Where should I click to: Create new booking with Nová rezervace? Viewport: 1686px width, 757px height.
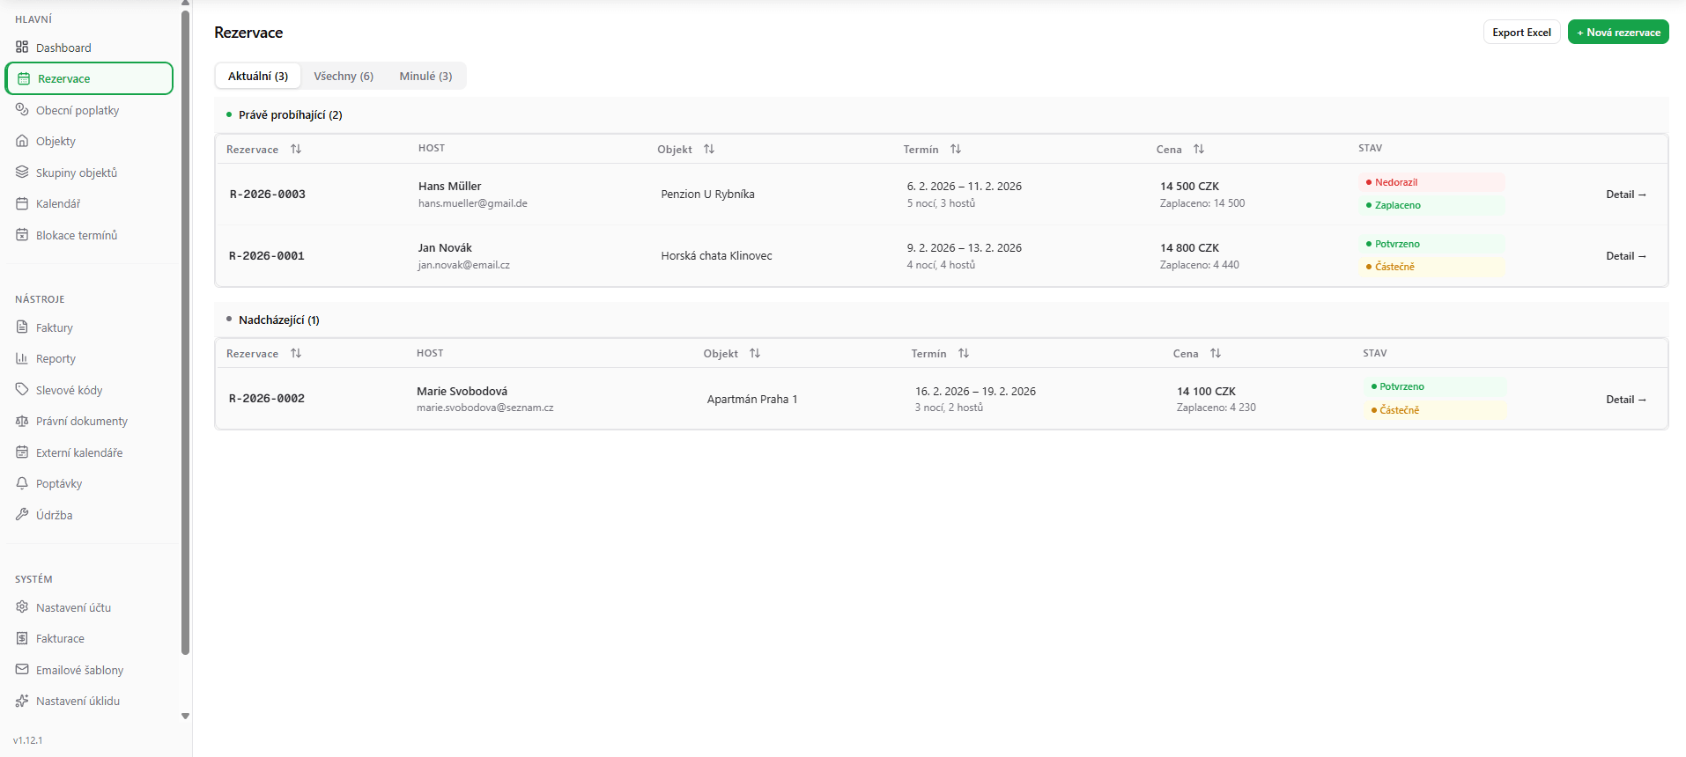[x=1618, y=33]
